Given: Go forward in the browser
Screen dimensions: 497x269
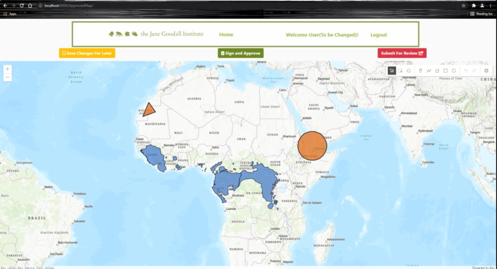Looking at the screenshot, I should click(x=14, y=6).
